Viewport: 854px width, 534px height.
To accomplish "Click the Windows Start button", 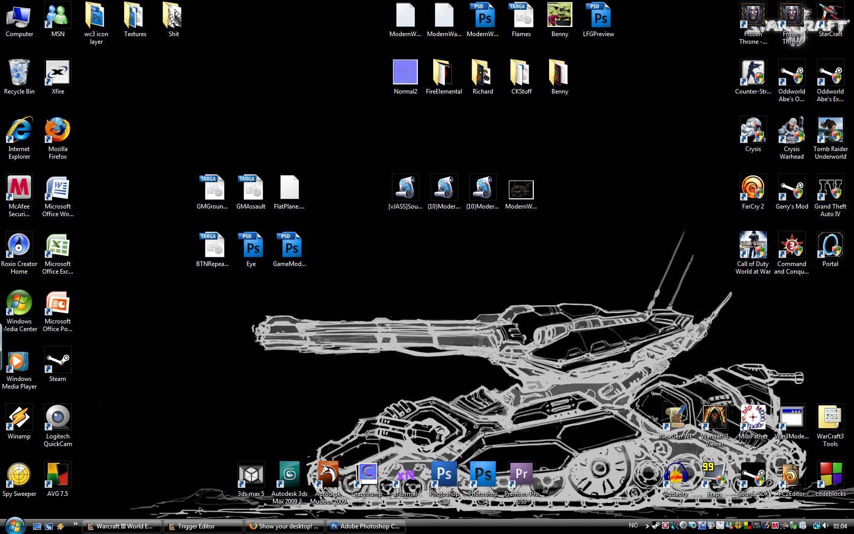I will pos(14,525).
